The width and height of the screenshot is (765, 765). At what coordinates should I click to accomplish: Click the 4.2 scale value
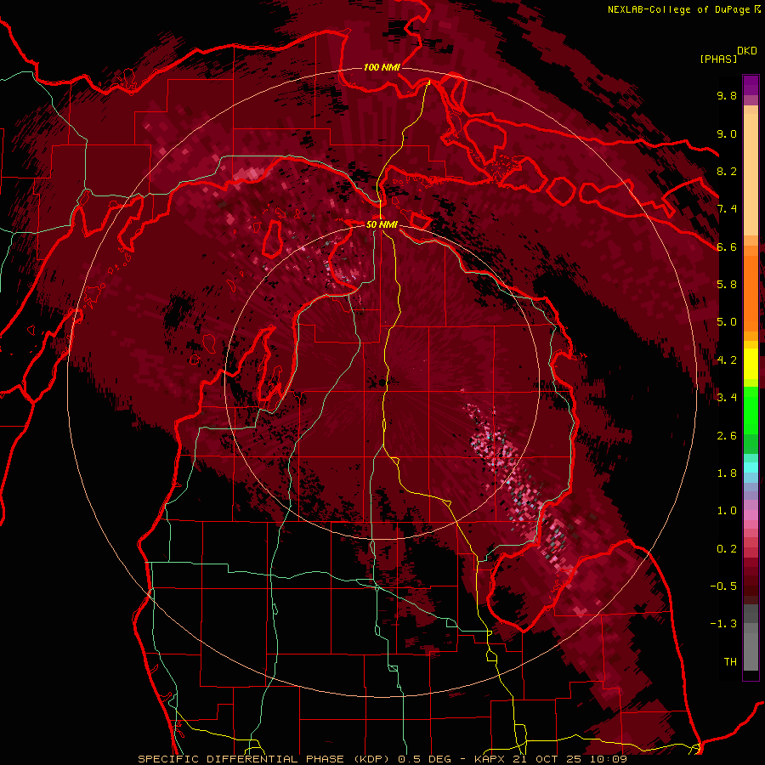click(x=727, y=360)
